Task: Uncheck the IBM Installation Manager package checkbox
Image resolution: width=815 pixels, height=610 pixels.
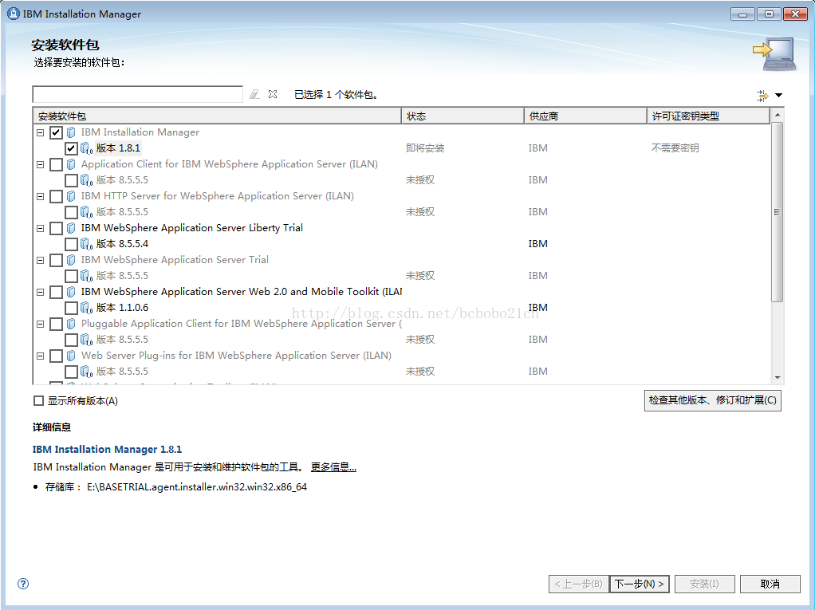Action: [x=56, y=132]
